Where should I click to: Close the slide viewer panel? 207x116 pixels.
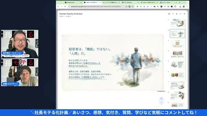(x=184, y=14)
